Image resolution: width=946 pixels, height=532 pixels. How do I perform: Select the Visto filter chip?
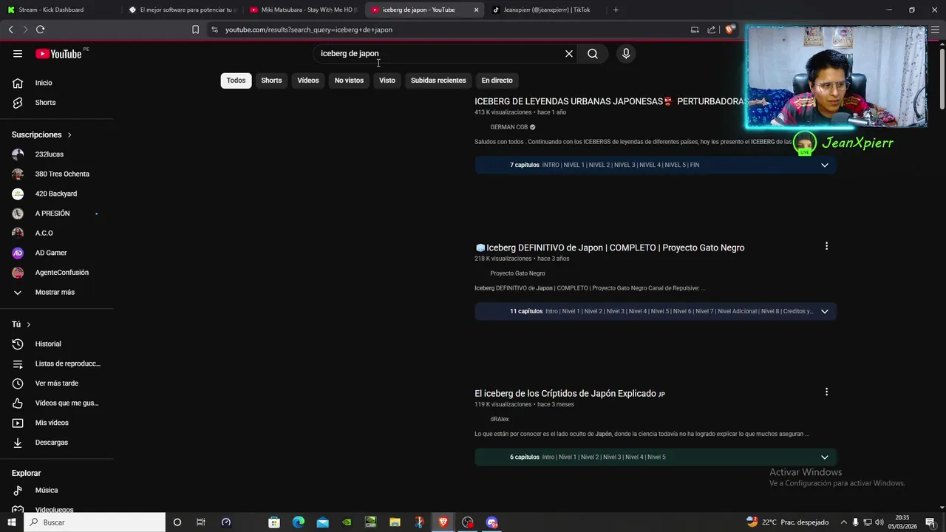[x=387, y=81]
